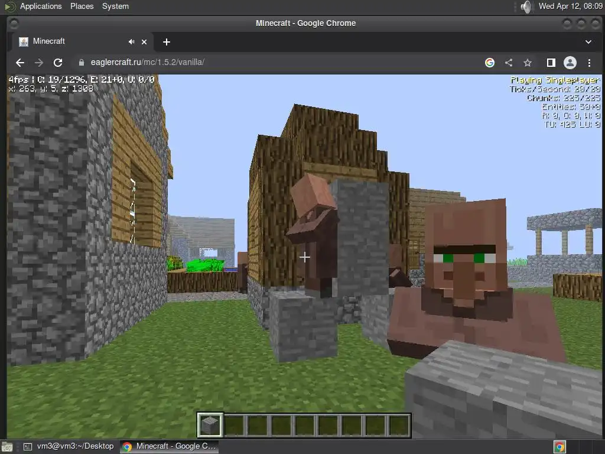Switch to Minecraft - Google Chrome taskbar item
This screenshot has height=454, width=605.
pyautogui.click(x=170, y=446)
